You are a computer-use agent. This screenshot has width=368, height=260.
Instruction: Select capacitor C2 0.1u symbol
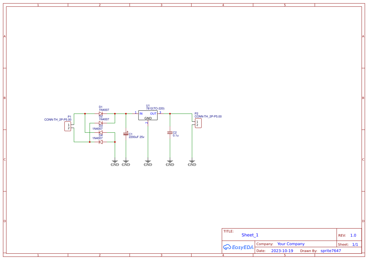pos(170,133)
